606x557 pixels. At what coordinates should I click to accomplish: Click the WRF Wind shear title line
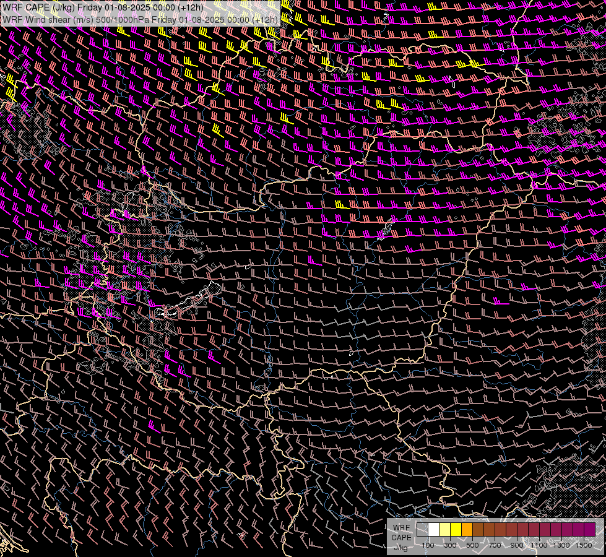point(140,20)
